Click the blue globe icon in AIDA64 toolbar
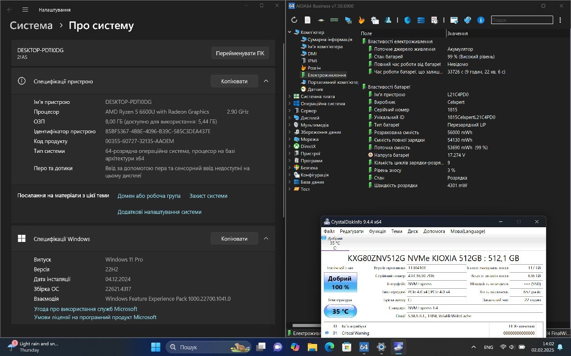 (x=468, y=20)
